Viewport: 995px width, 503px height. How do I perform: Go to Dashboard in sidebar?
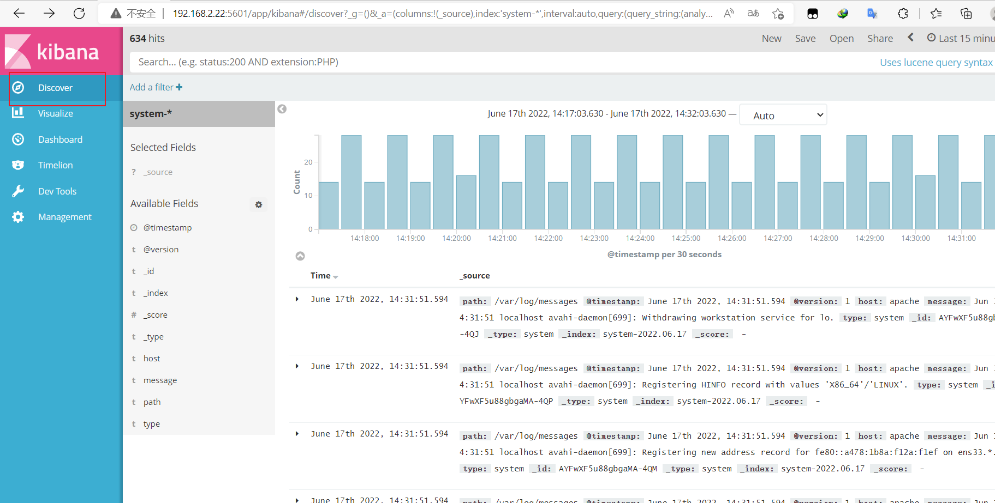(60, 140)
